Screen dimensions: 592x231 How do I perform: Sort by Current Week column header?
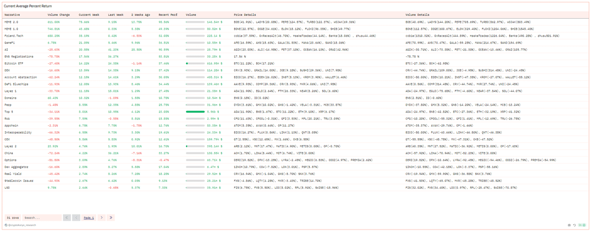pyautogui.click(x=89, y=15)
